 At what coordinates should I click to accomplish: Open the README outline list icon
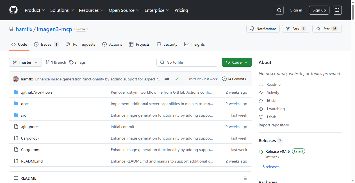pos(245,178)
